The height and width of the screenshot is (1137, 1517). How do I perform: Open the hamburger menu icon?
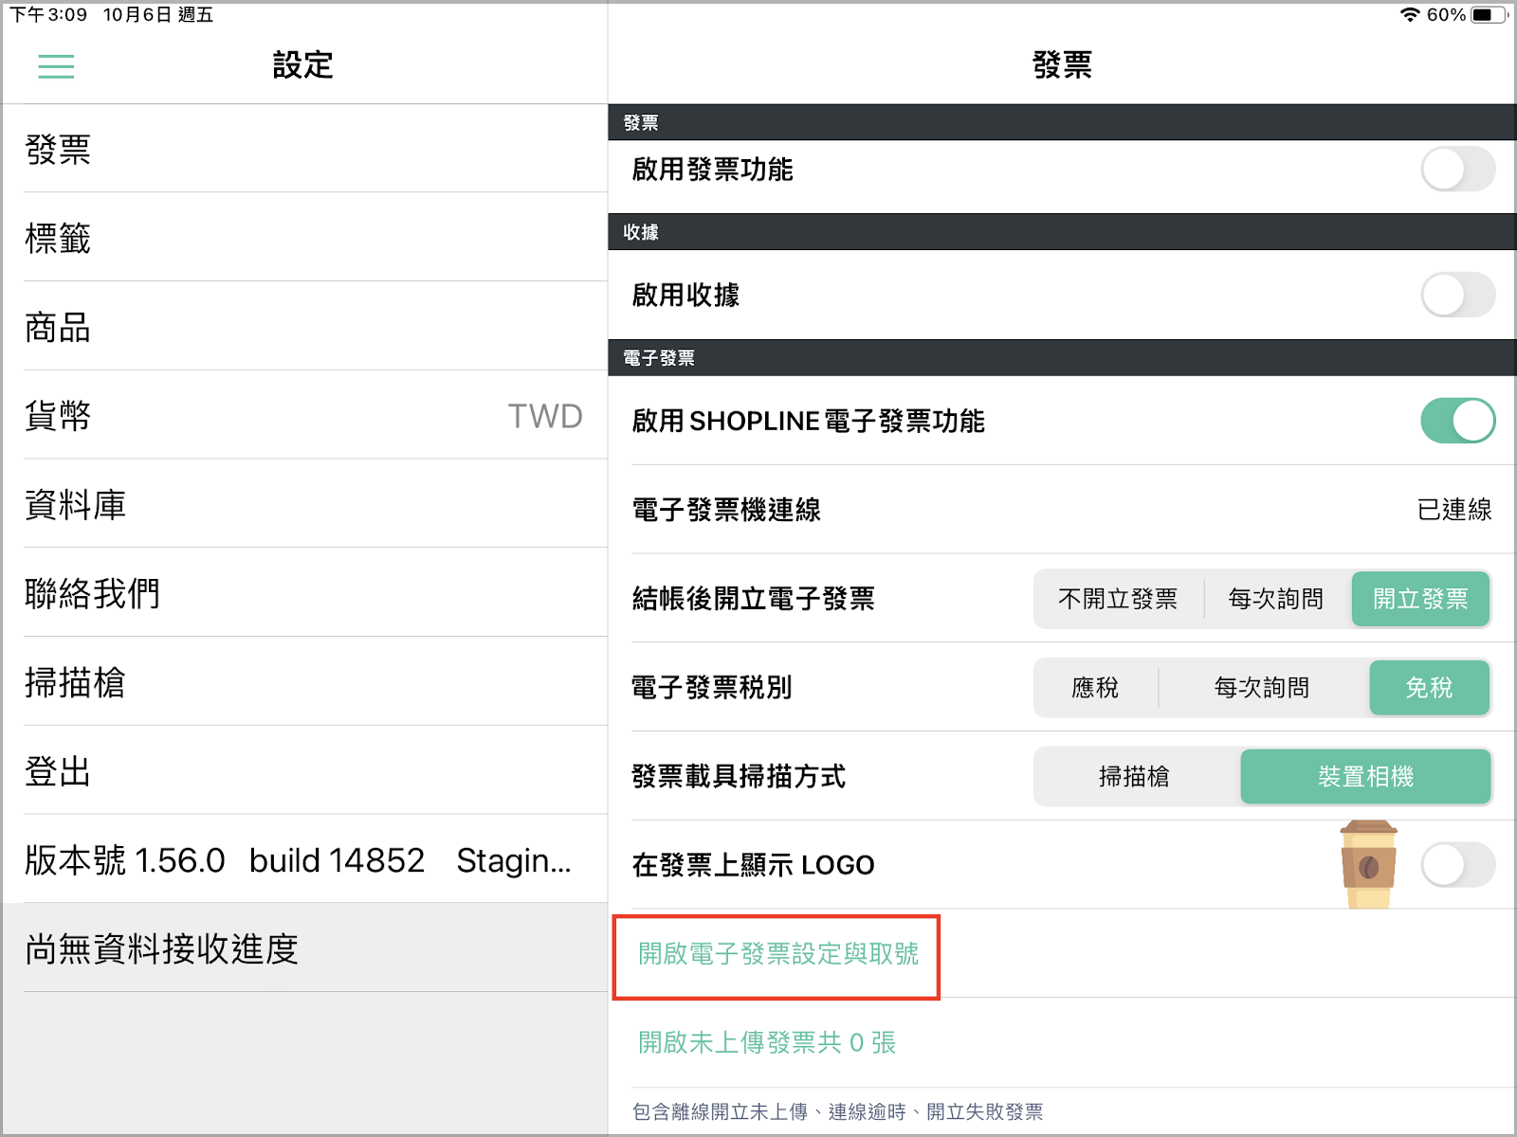pyautogui.click(x=56, y=66)
